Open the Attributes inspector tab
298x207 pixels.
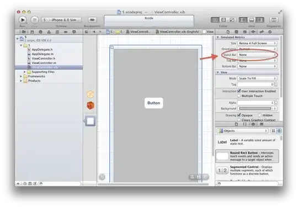pyautogui.click(x=253, y=32)
